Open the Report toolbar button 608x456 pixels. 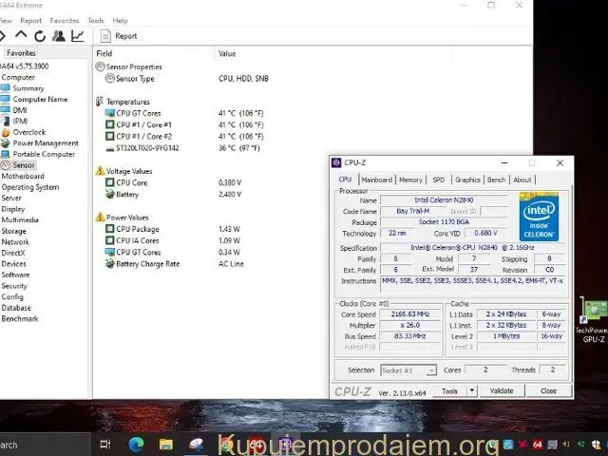tap(118, 36)
